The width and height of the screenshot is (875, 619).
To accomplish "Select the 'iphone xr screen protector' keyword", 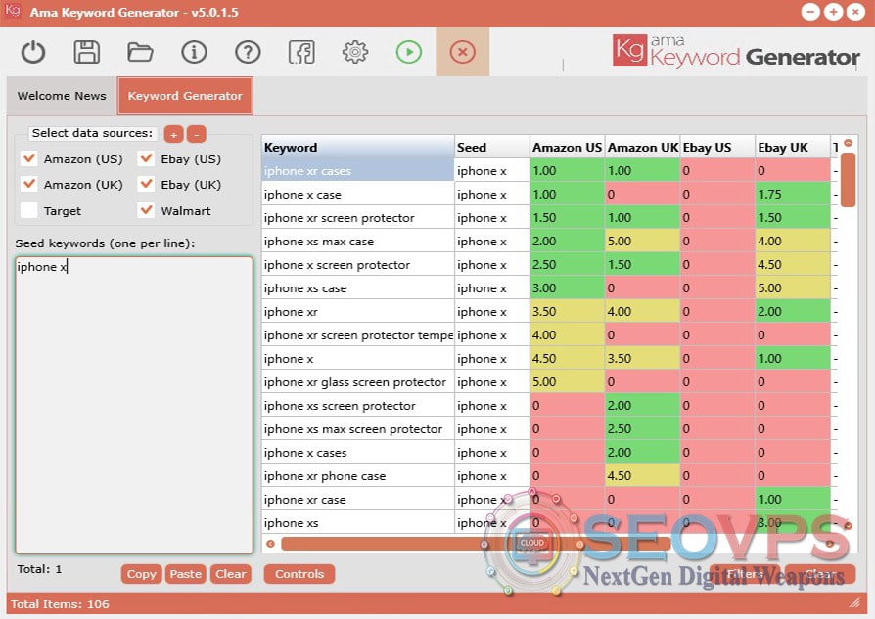I will (x=357, y=217).
